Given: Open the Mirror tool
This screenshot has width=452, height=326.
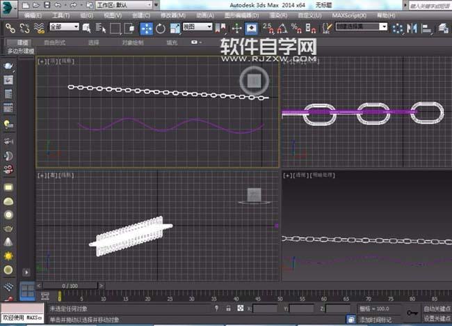Looking at the screenshot, I should click(412, 29).
